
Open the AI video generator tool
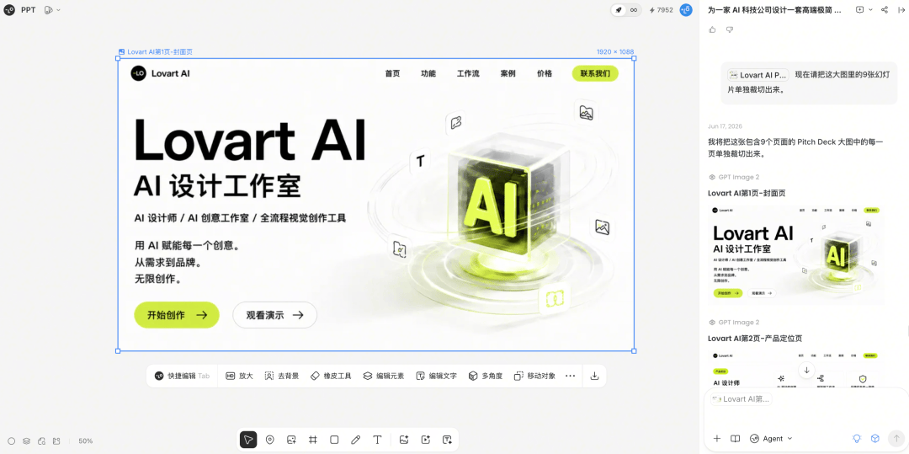pos(426,440)
